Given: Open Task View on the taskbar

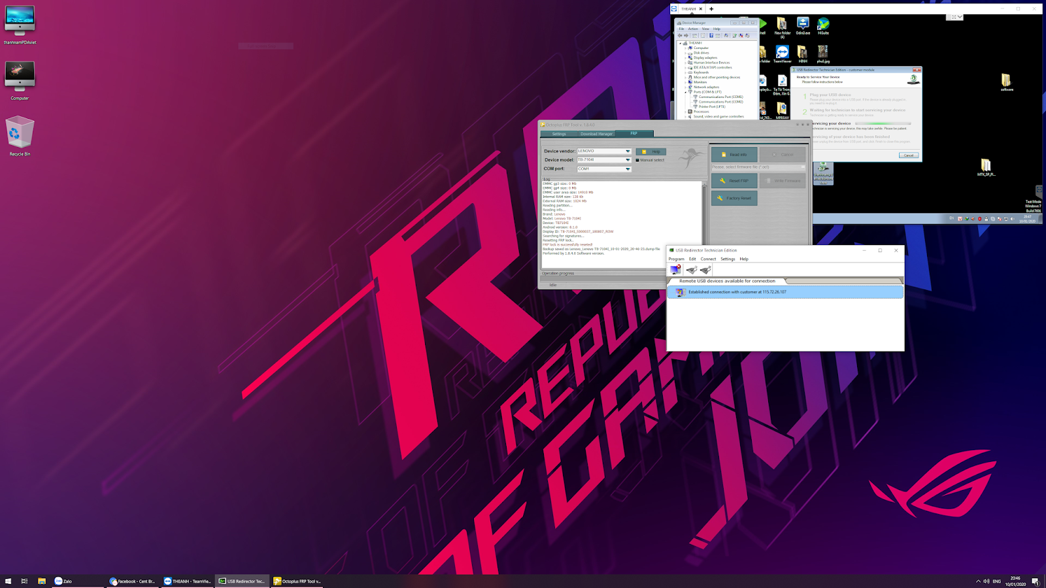Looking at the screenshot, I should (24, 581).
